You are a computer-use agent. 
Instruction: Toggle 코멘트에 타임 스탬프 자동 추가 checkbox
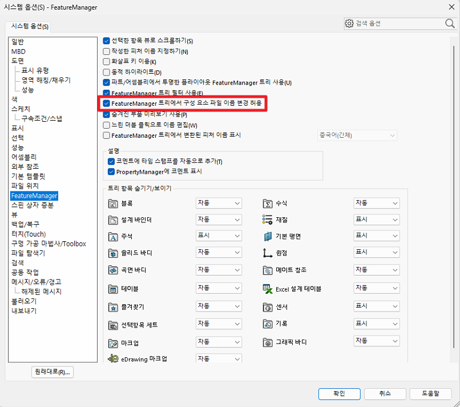tap(111, 161)
